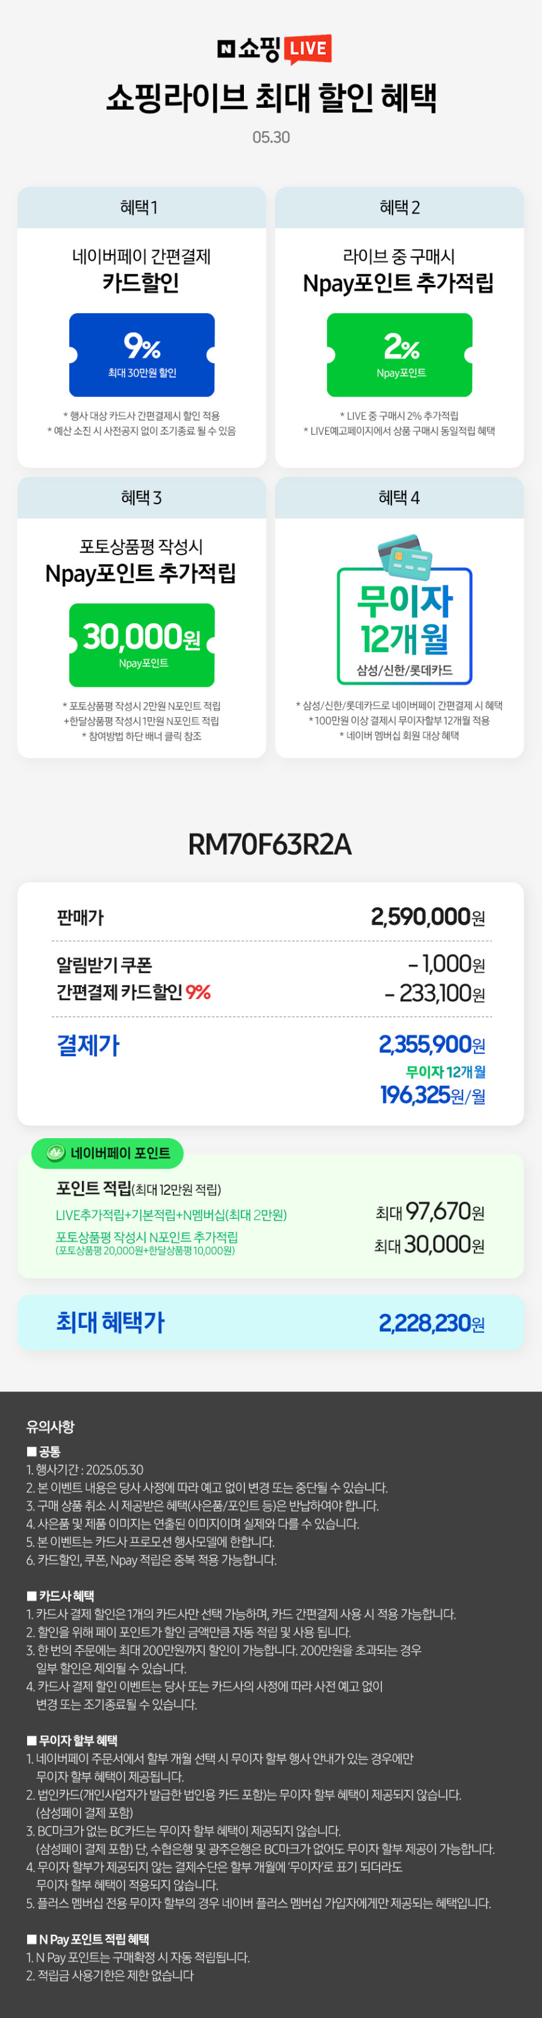
Task: Click the blue 9% card discount coupon
Action: 142,355
